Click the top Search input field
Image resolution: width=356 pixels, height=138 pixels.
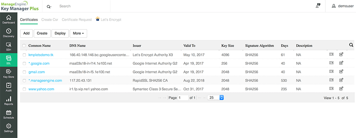(x=84, y=6)
